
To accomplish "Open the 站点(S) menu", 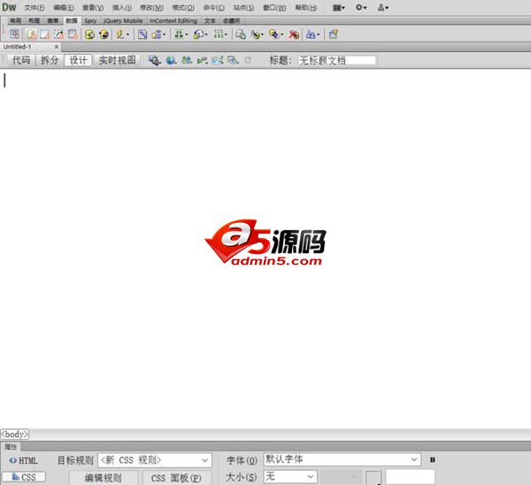I will [243, 7].
